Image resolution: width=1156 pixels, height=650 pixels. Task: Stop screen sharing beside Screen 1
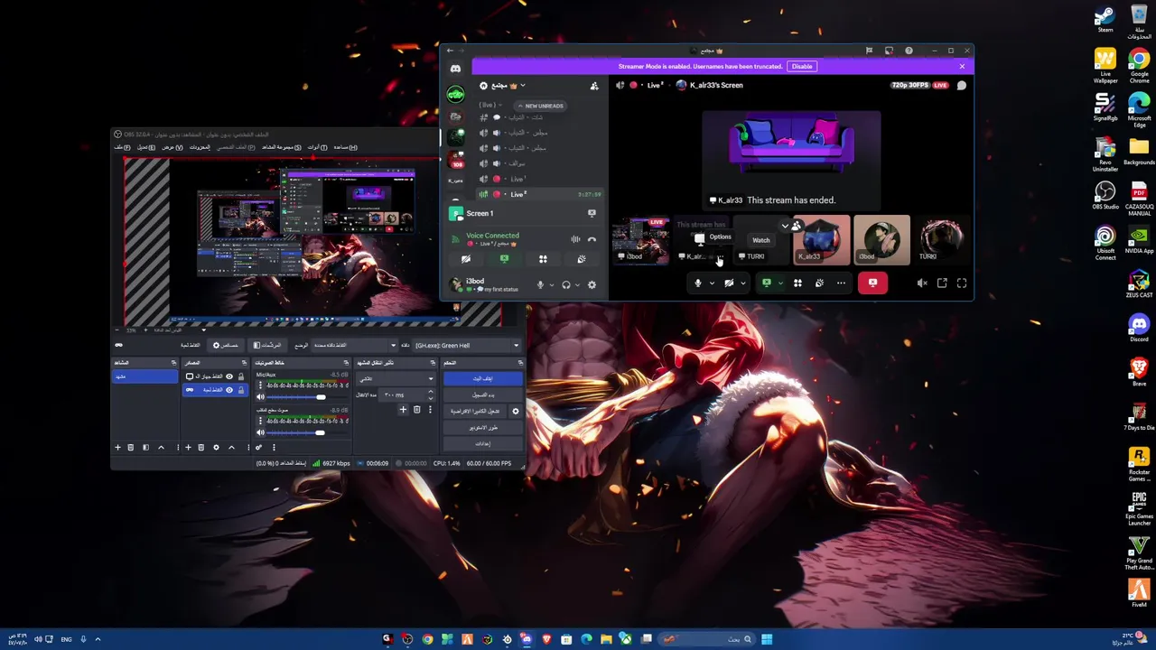(x=592, y=213)
